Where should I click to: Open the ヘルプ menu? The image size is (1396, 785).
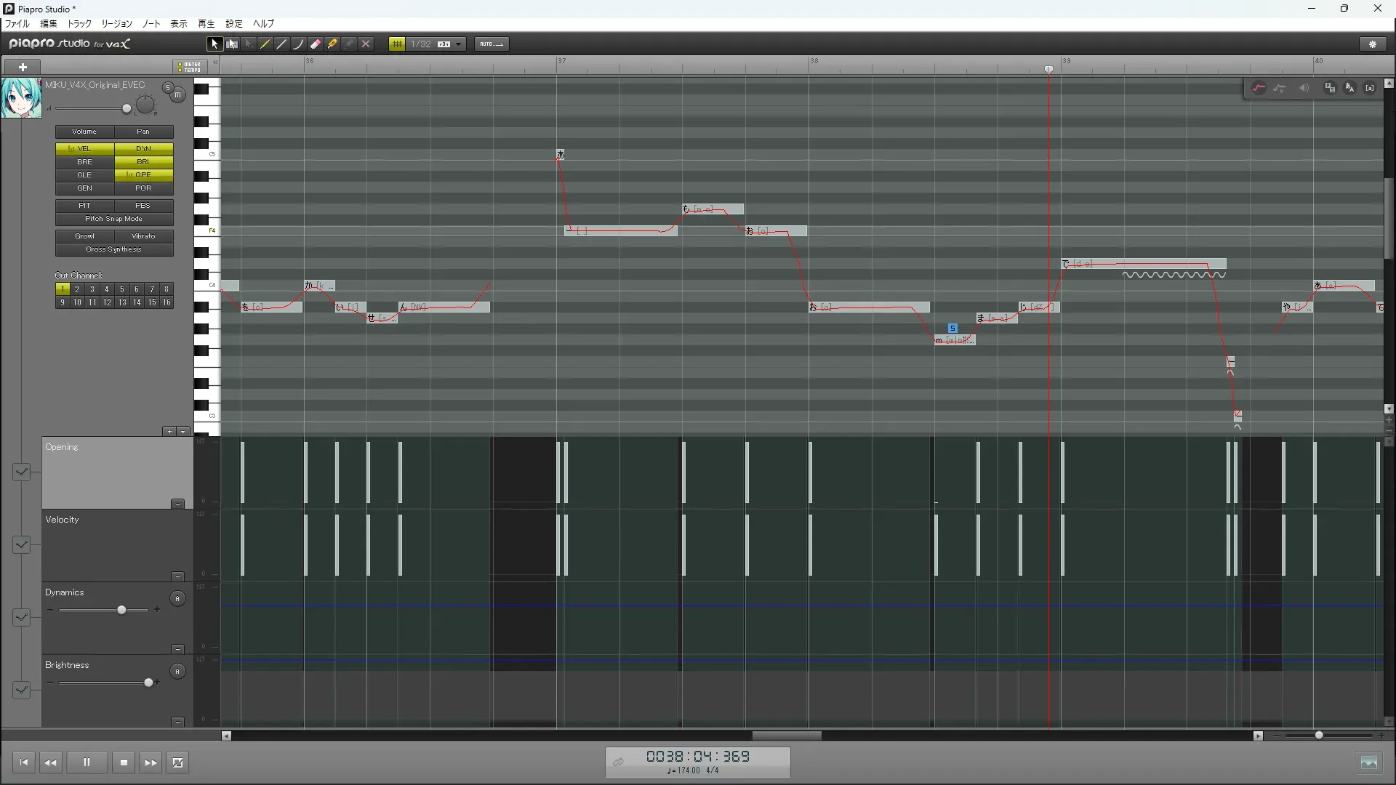(x=263, y=24)
